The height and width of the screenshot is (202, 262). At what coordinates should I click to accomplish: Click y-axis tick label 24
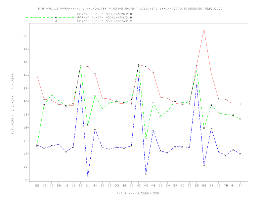25,75
